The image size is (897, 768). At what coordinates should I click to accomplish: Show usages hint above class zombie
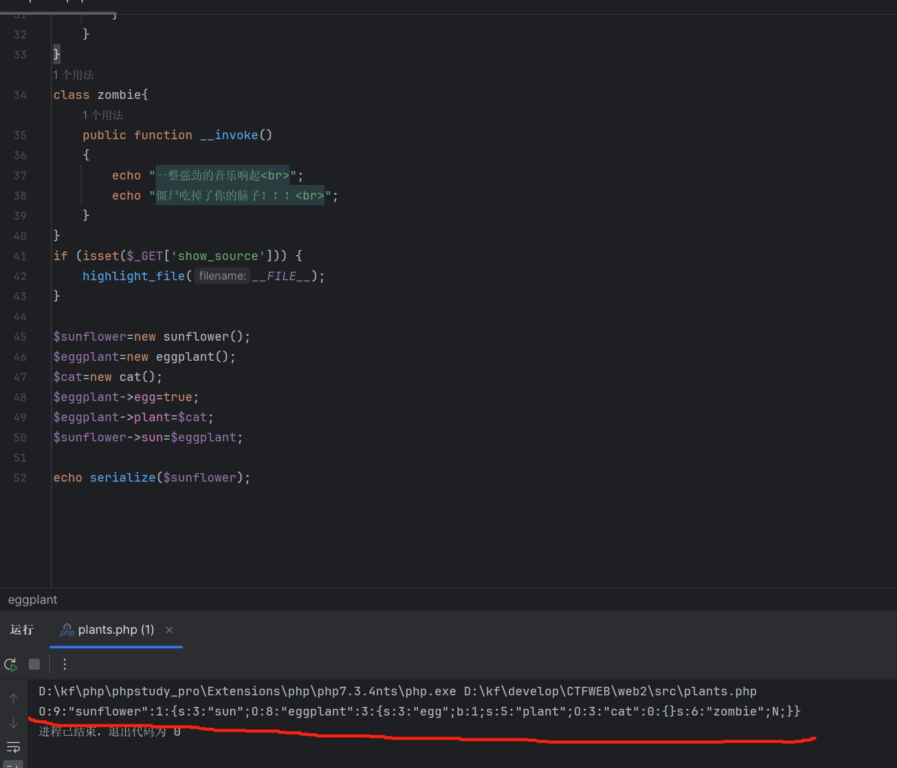73,75
